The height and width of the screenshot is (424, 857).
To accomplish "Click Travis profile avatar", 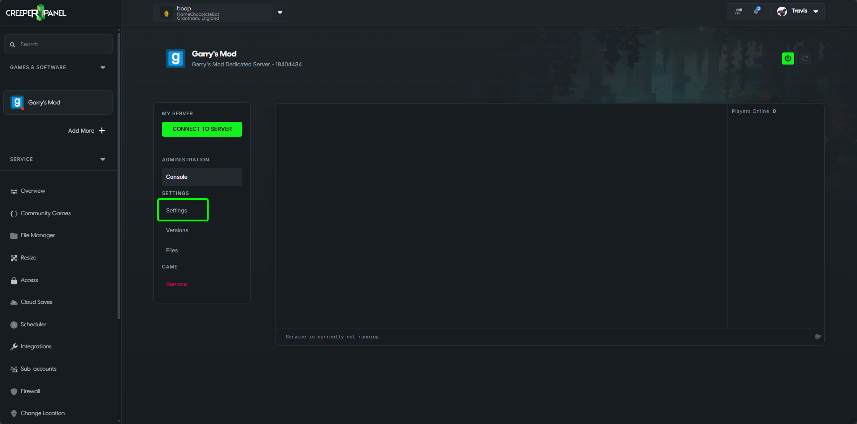I will pyautogui.click(x=782, y=11).
